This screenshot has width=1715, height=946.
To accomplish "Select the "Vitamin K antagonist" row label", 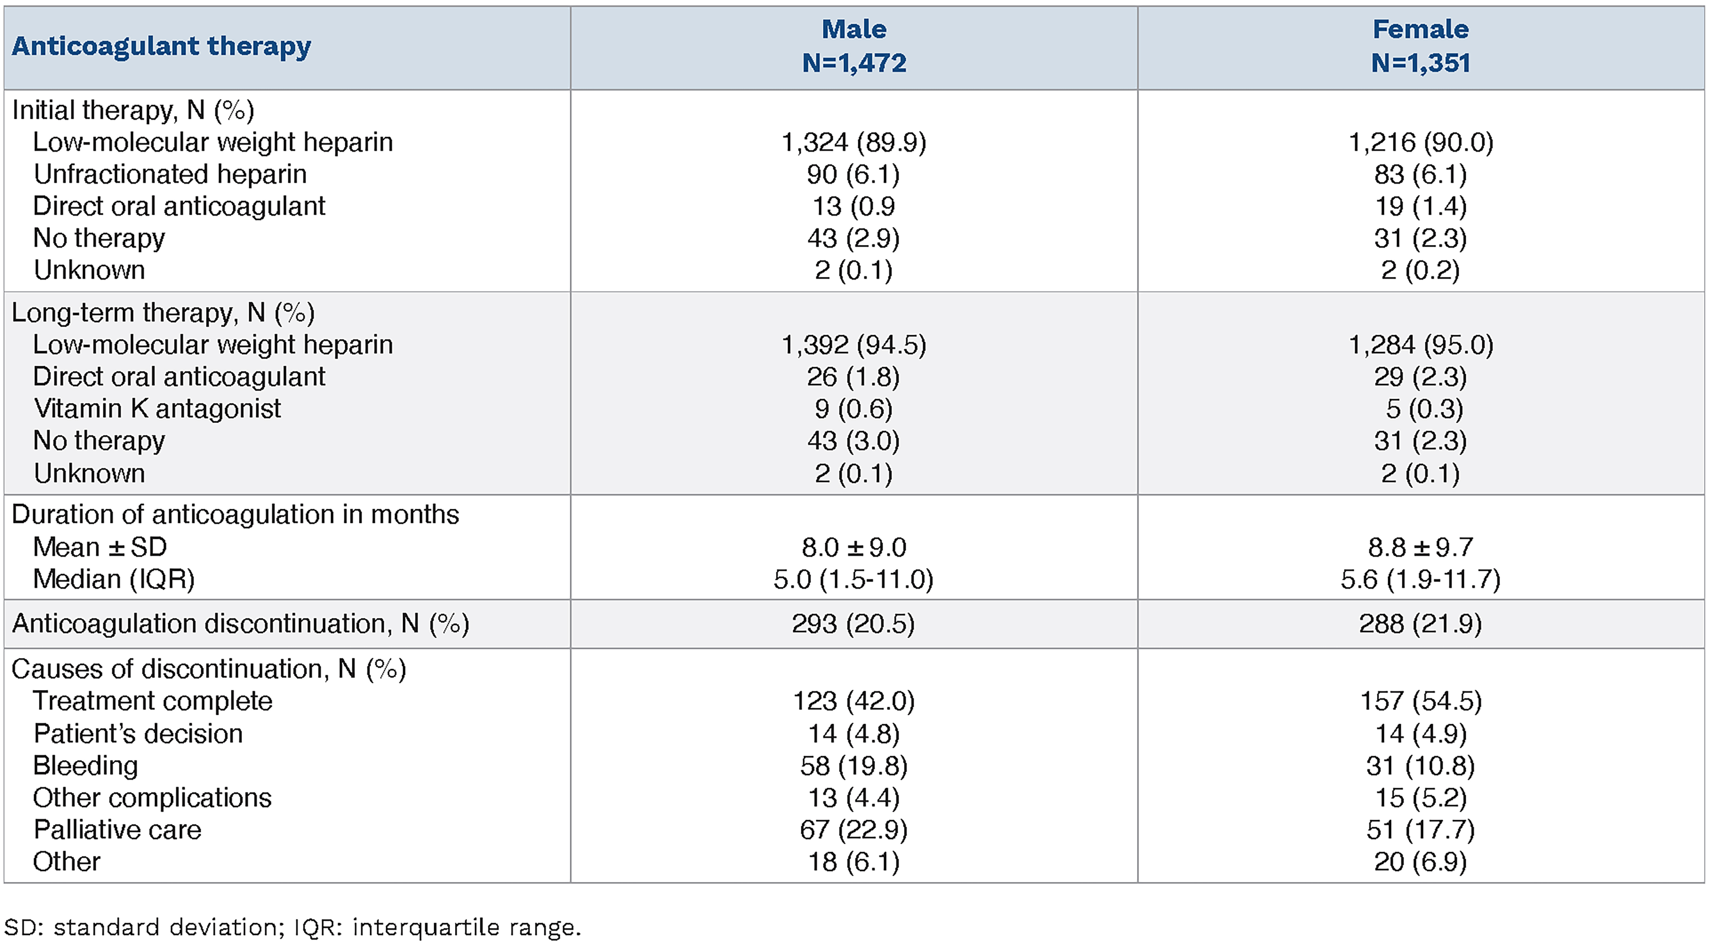I will (x=157, y=408).
